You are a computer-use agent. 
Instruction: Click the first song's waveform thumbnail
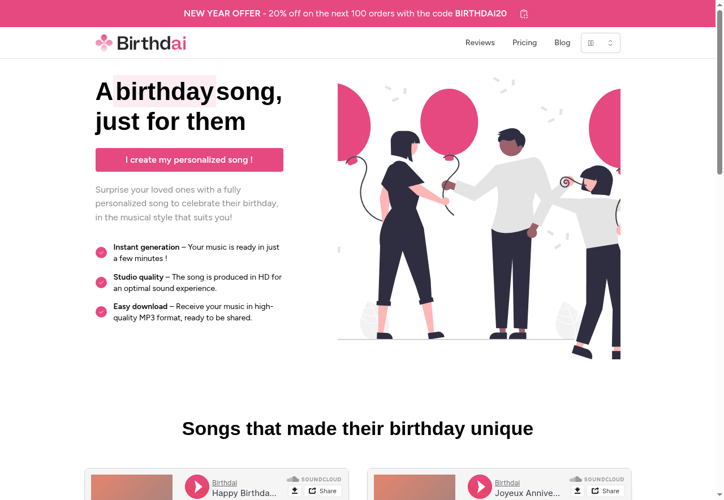point(131,487)
